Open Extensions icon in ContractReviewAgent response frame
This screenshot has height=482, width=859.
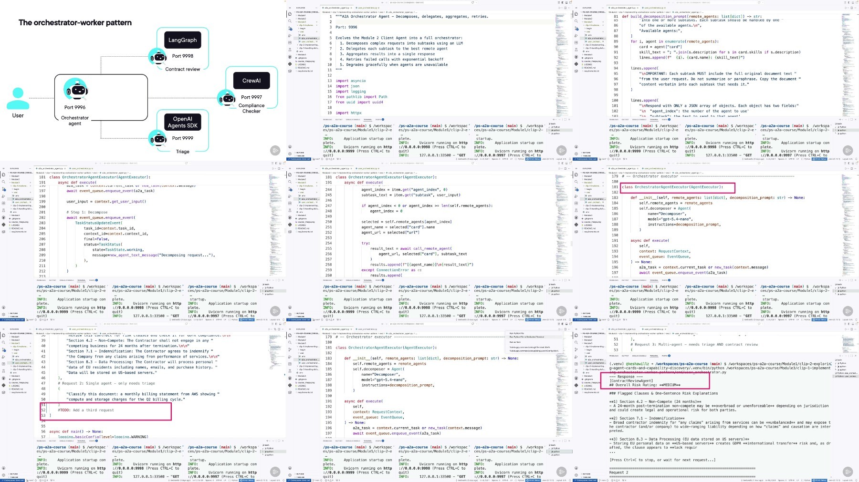coord(576,364)
